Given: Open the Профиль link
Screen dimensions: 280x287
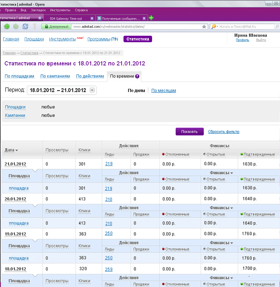Looking at the screenshot, I should [242, 40].
